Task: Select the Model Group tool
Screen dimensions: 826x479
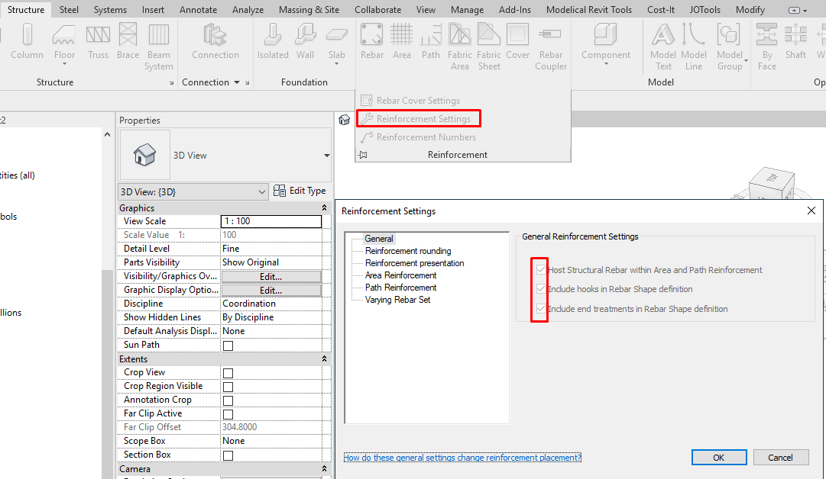Action: tap(730, 47)
